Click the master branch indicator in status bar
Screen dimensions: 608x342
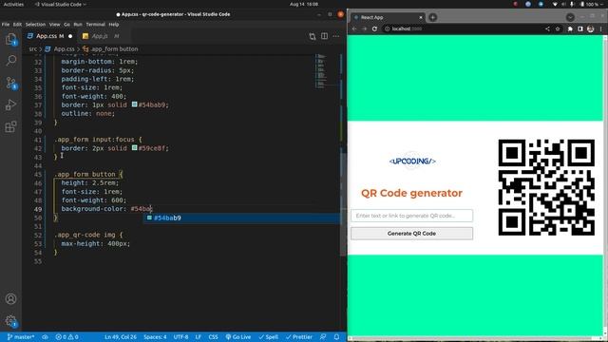pyautogui.click(x=21, y=337)
